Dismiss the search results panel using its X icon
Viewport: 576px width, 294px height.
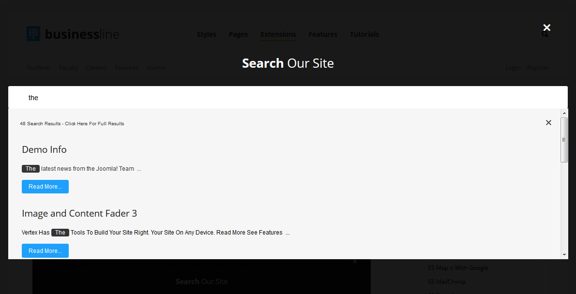[x=548, y=123]
